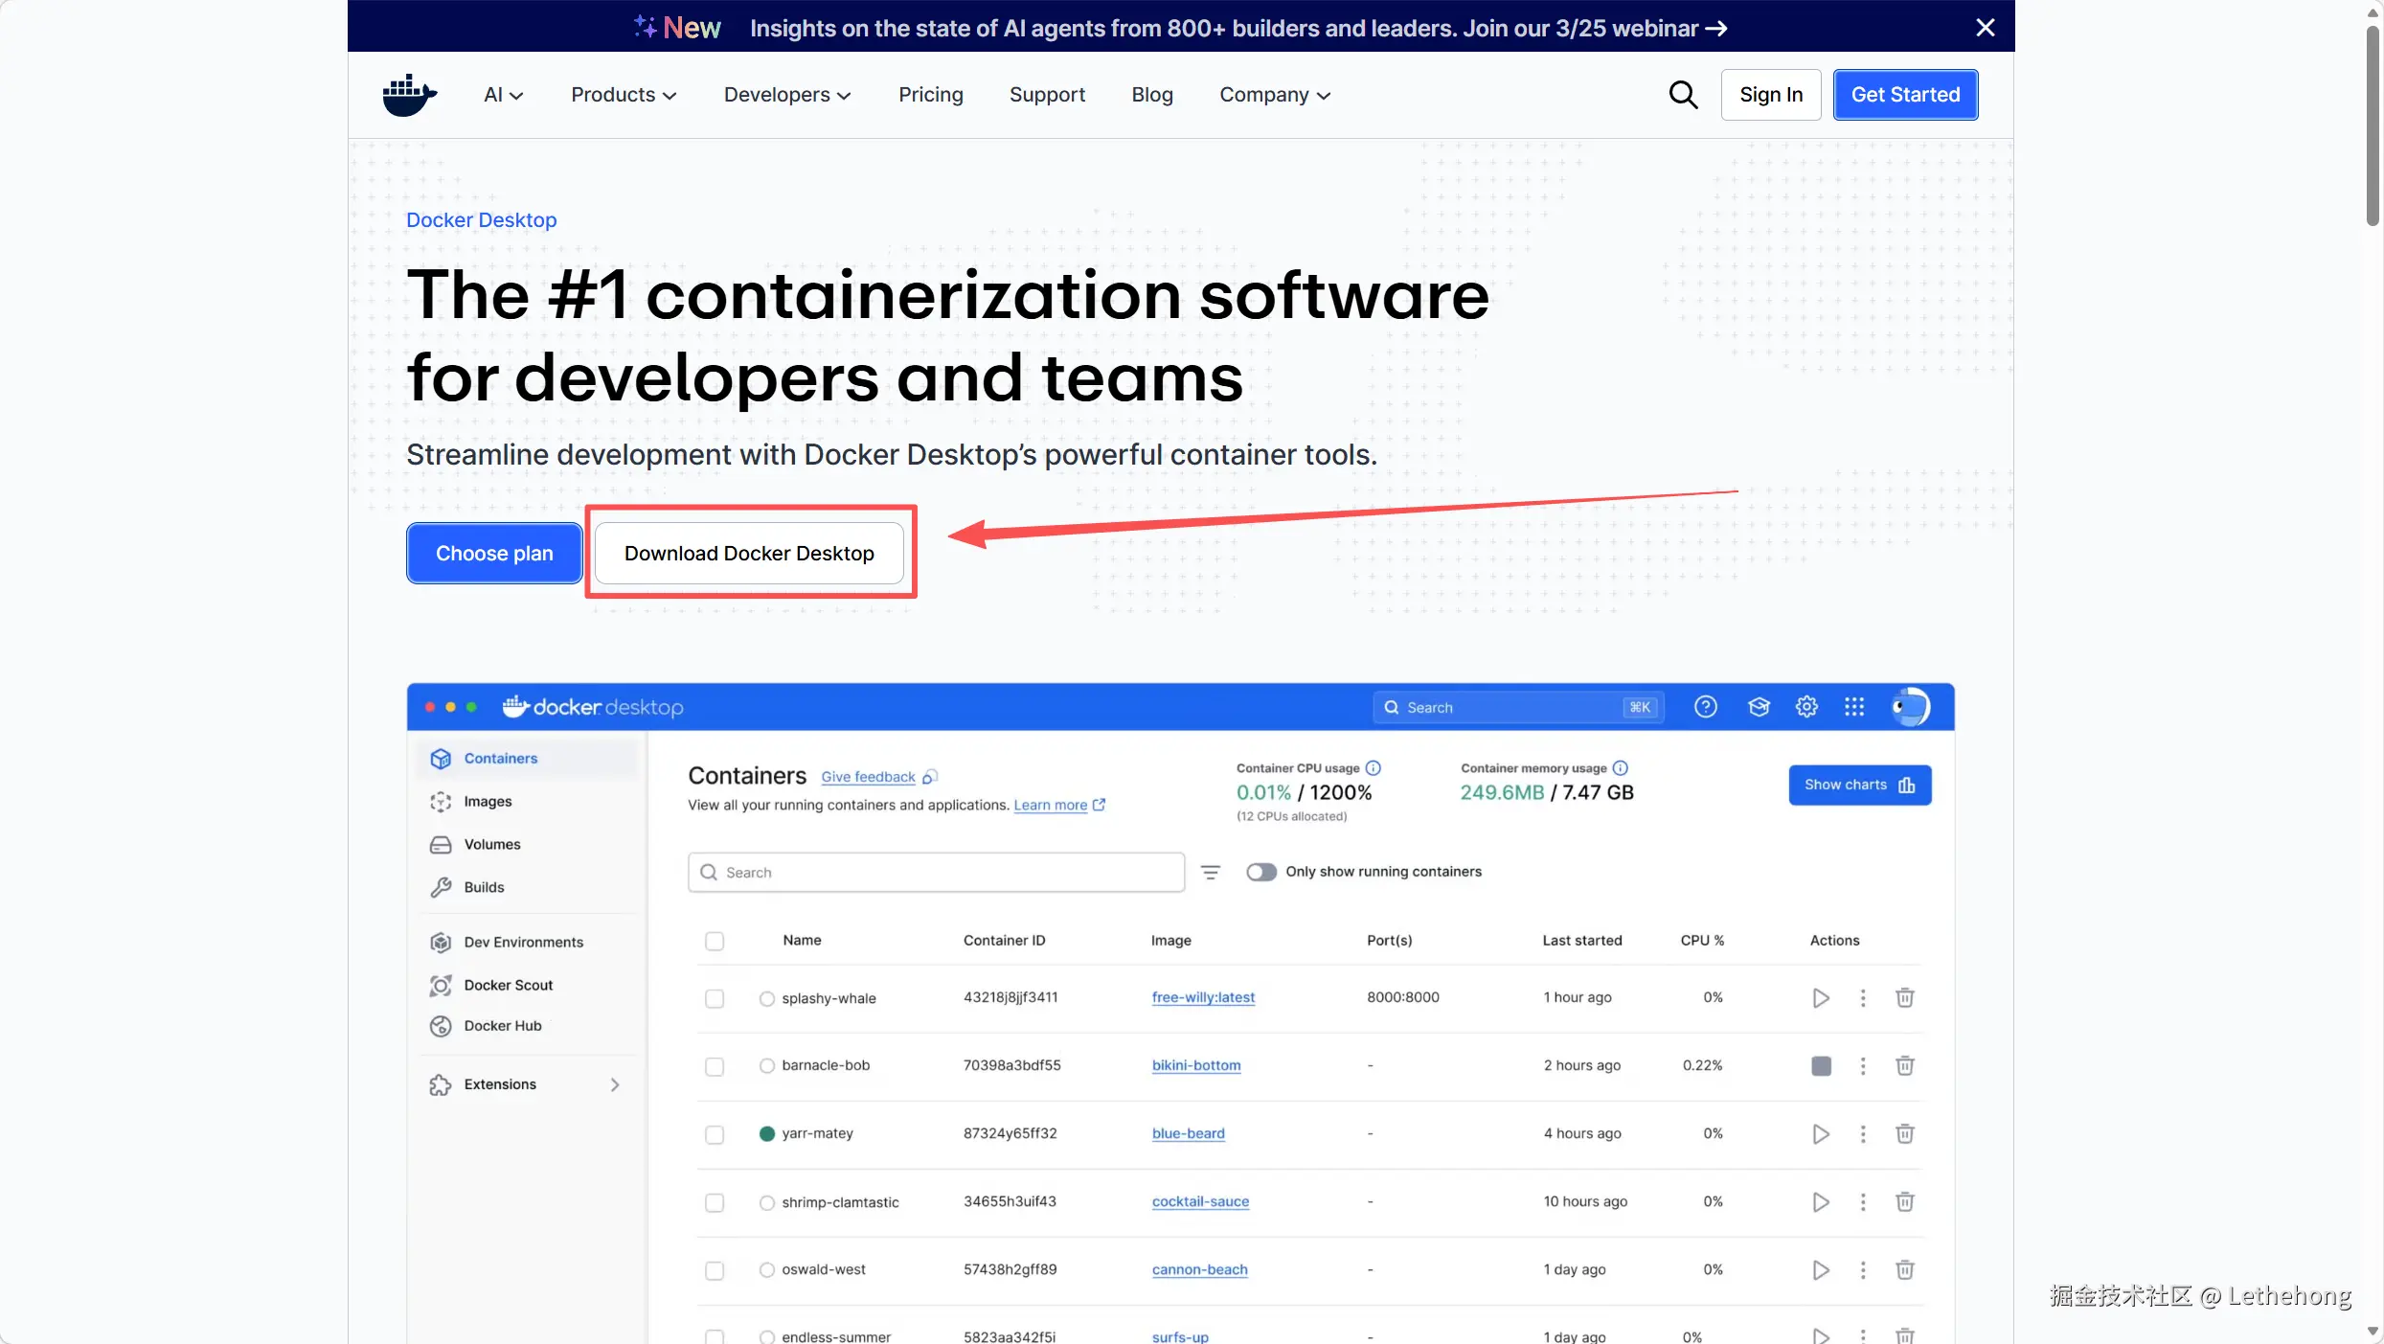Viewport: 2384px width, 1344px height.
Task: Check the splashy-whale row checkbox
Action: [x=715, y=998]
